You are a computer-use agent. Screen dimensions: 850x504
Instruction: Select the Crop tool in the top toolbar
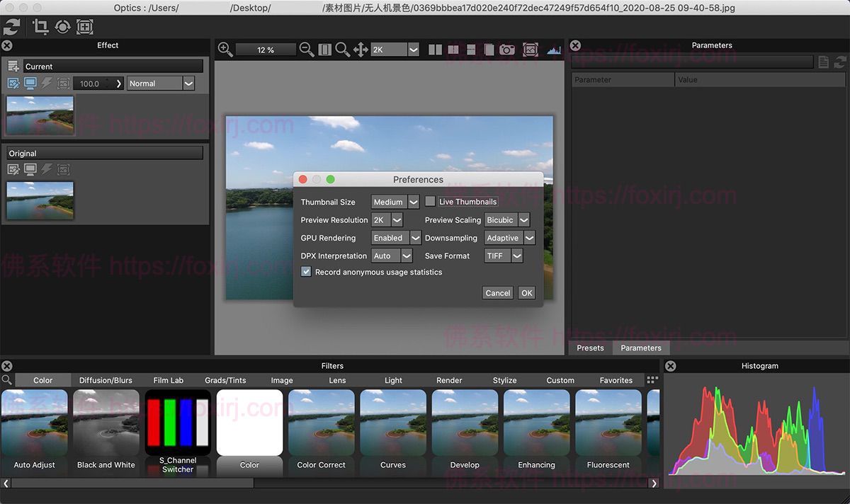click(x=40, y=26)
